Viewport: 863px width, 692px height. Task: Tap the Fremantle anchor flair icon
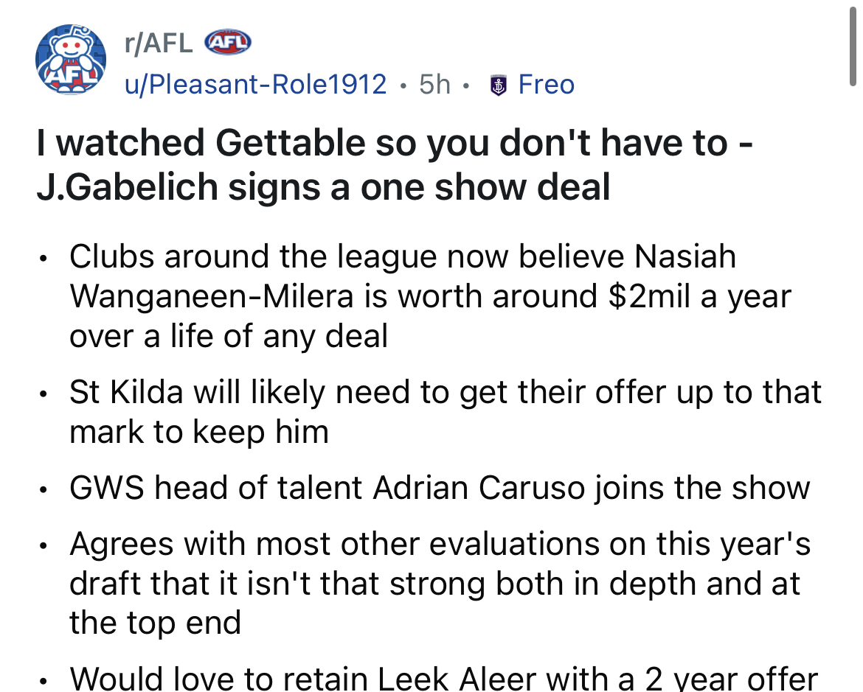click(498, 85)
